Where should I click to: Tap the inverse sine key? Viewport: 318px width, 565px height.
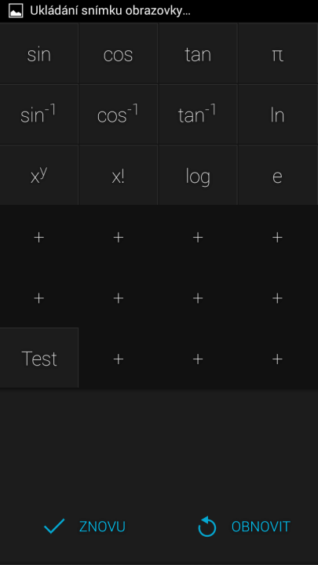click(39, 115)
